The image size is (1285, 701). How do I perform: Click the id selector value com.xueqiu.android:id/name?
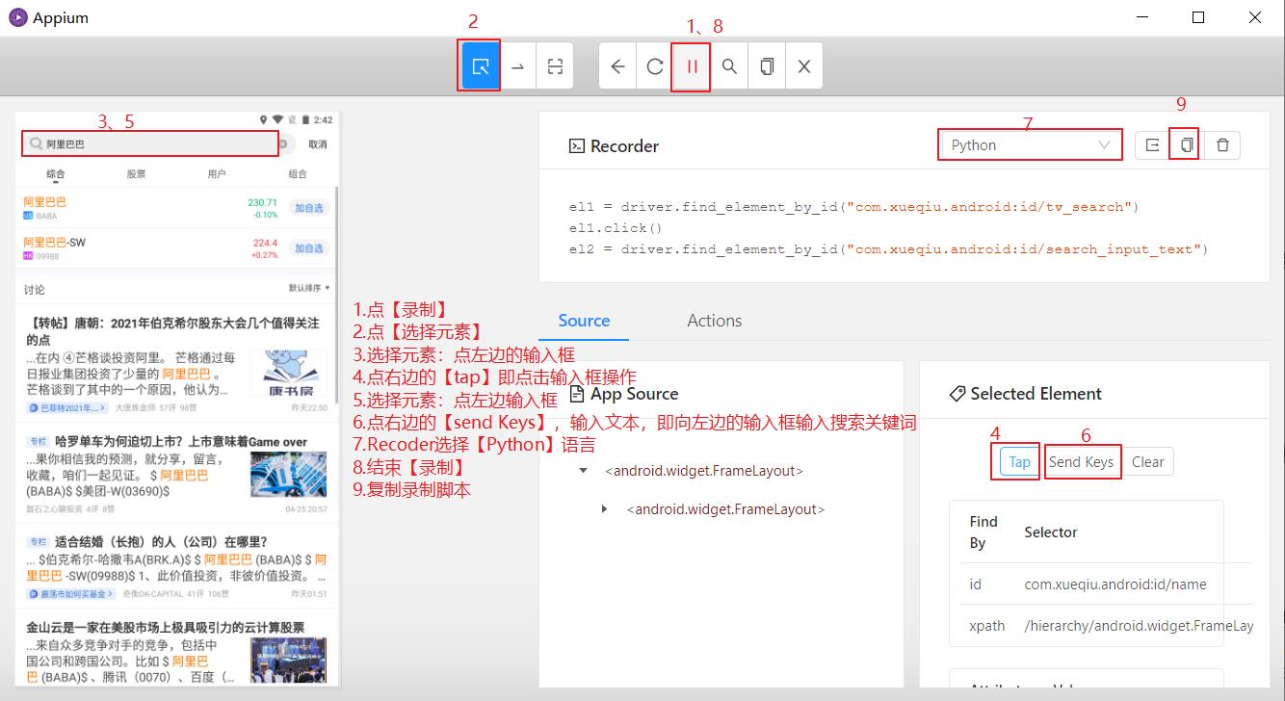[x=1115, y=584]
